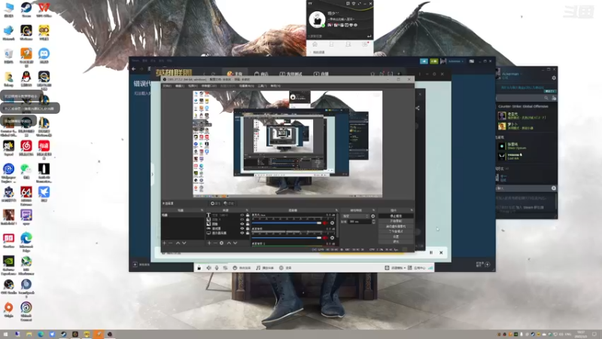Image resolution: width=602 pixels, height=339 pixels.
Task: Toggle visibility of third source in OBS list
Action: (242, 224)
